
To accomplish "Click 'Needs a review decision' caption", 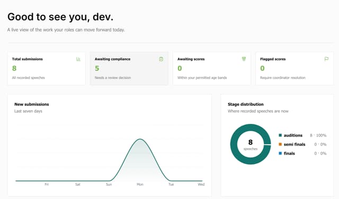I will [x=113, y=78].
